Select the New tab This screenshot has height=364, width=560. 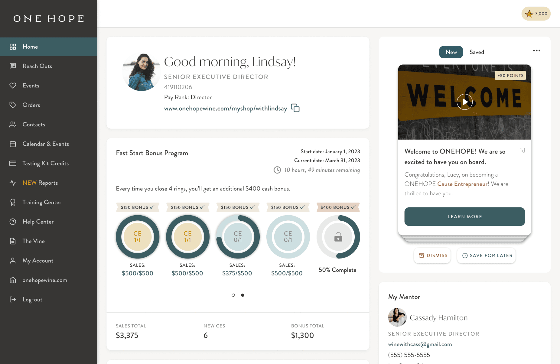click(451, 52)
